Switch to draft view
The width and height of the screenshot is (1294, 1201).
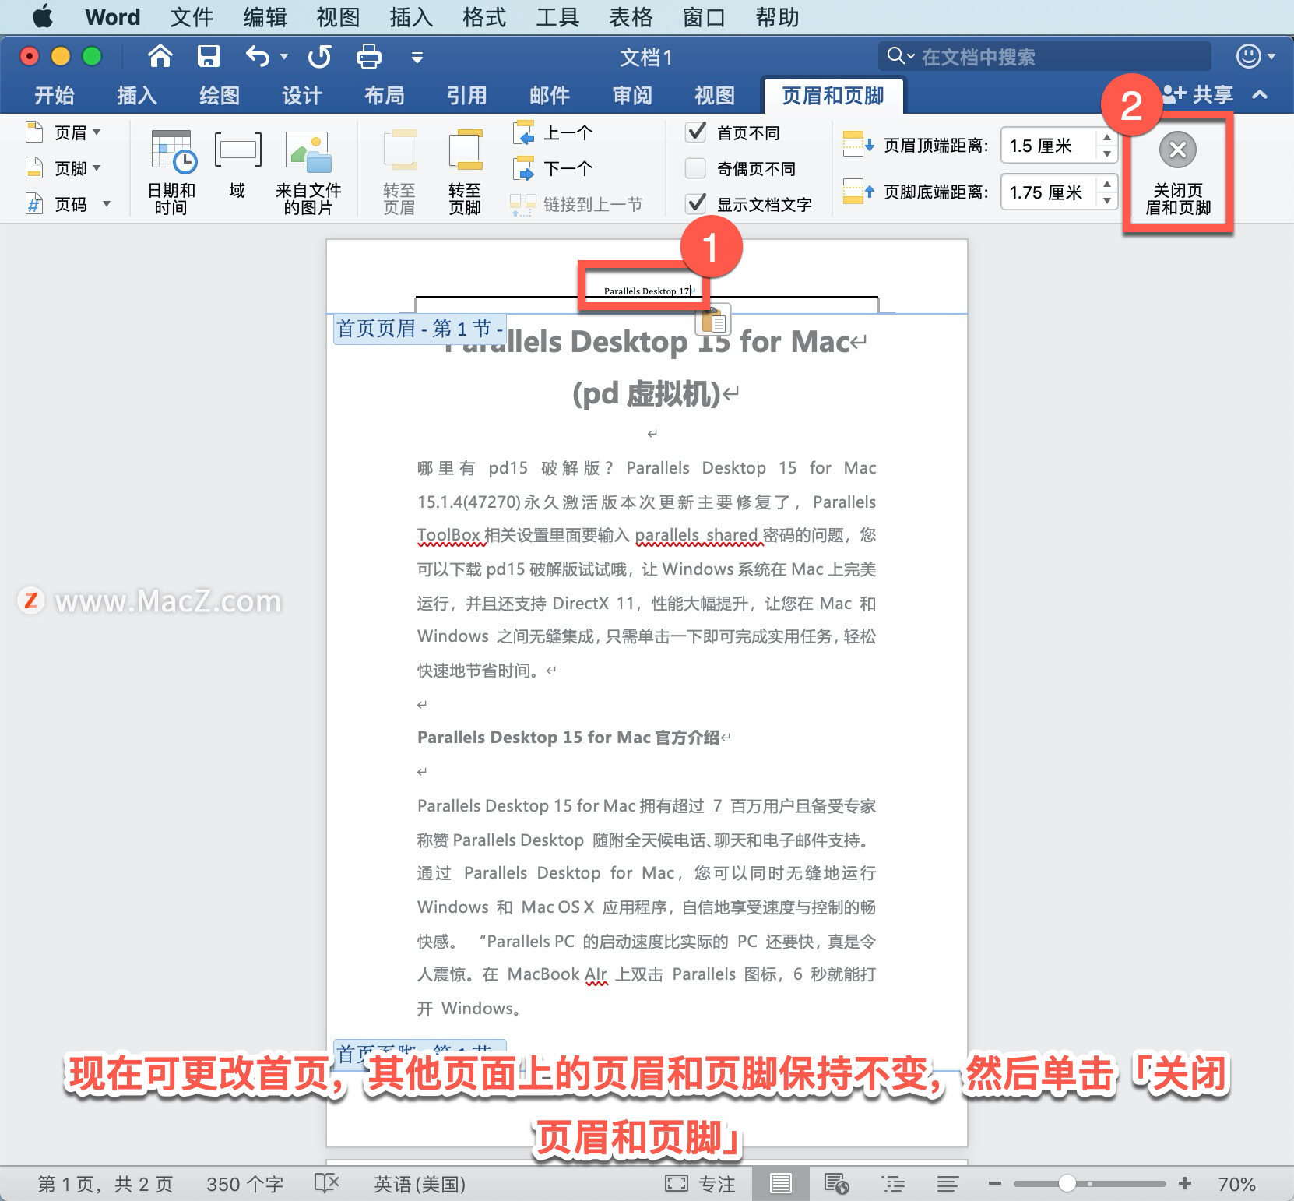coord(948,1184)
